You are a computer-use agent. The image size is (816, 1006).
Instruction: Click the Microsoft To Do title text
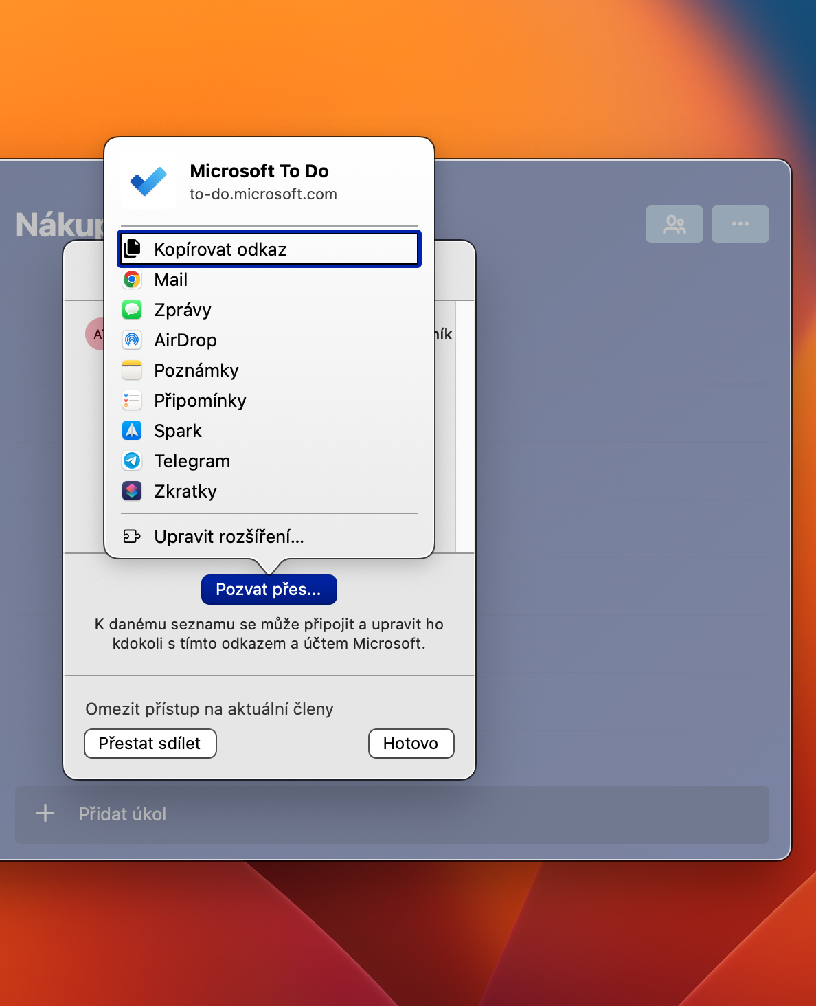259,171
